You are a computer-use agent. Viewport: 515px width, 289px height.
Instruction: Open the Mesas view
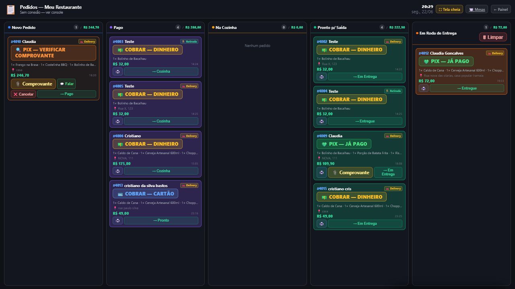477,9
